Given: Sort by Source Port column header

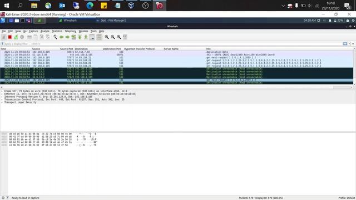Looking at the screenshot, I should click(x=67, y=49).
